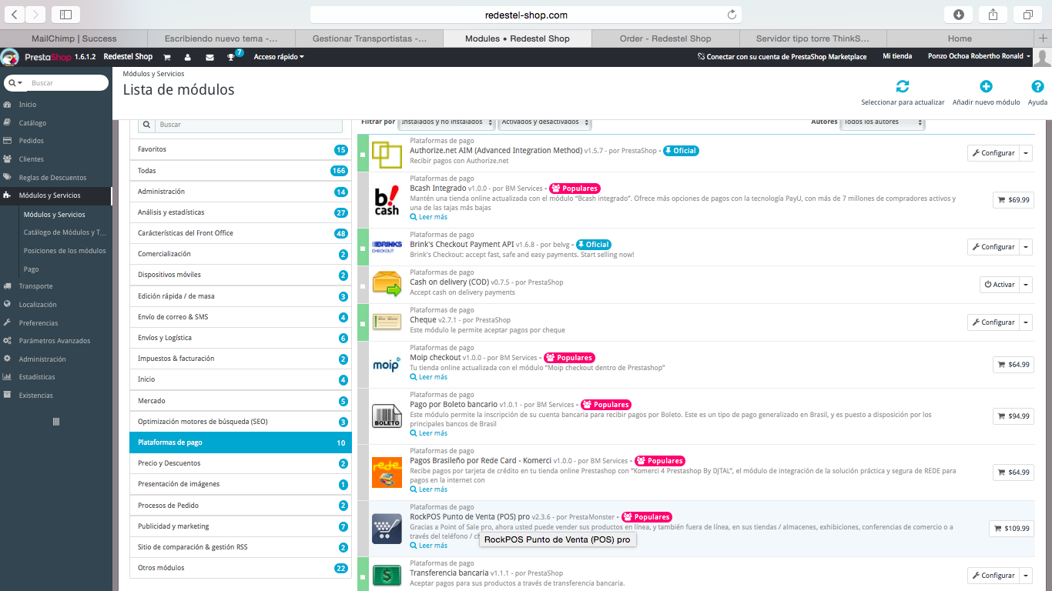The height and width of the screenshot is (591, 1052).
Task: Click the Safari address bar
Action: pos(527,15)
